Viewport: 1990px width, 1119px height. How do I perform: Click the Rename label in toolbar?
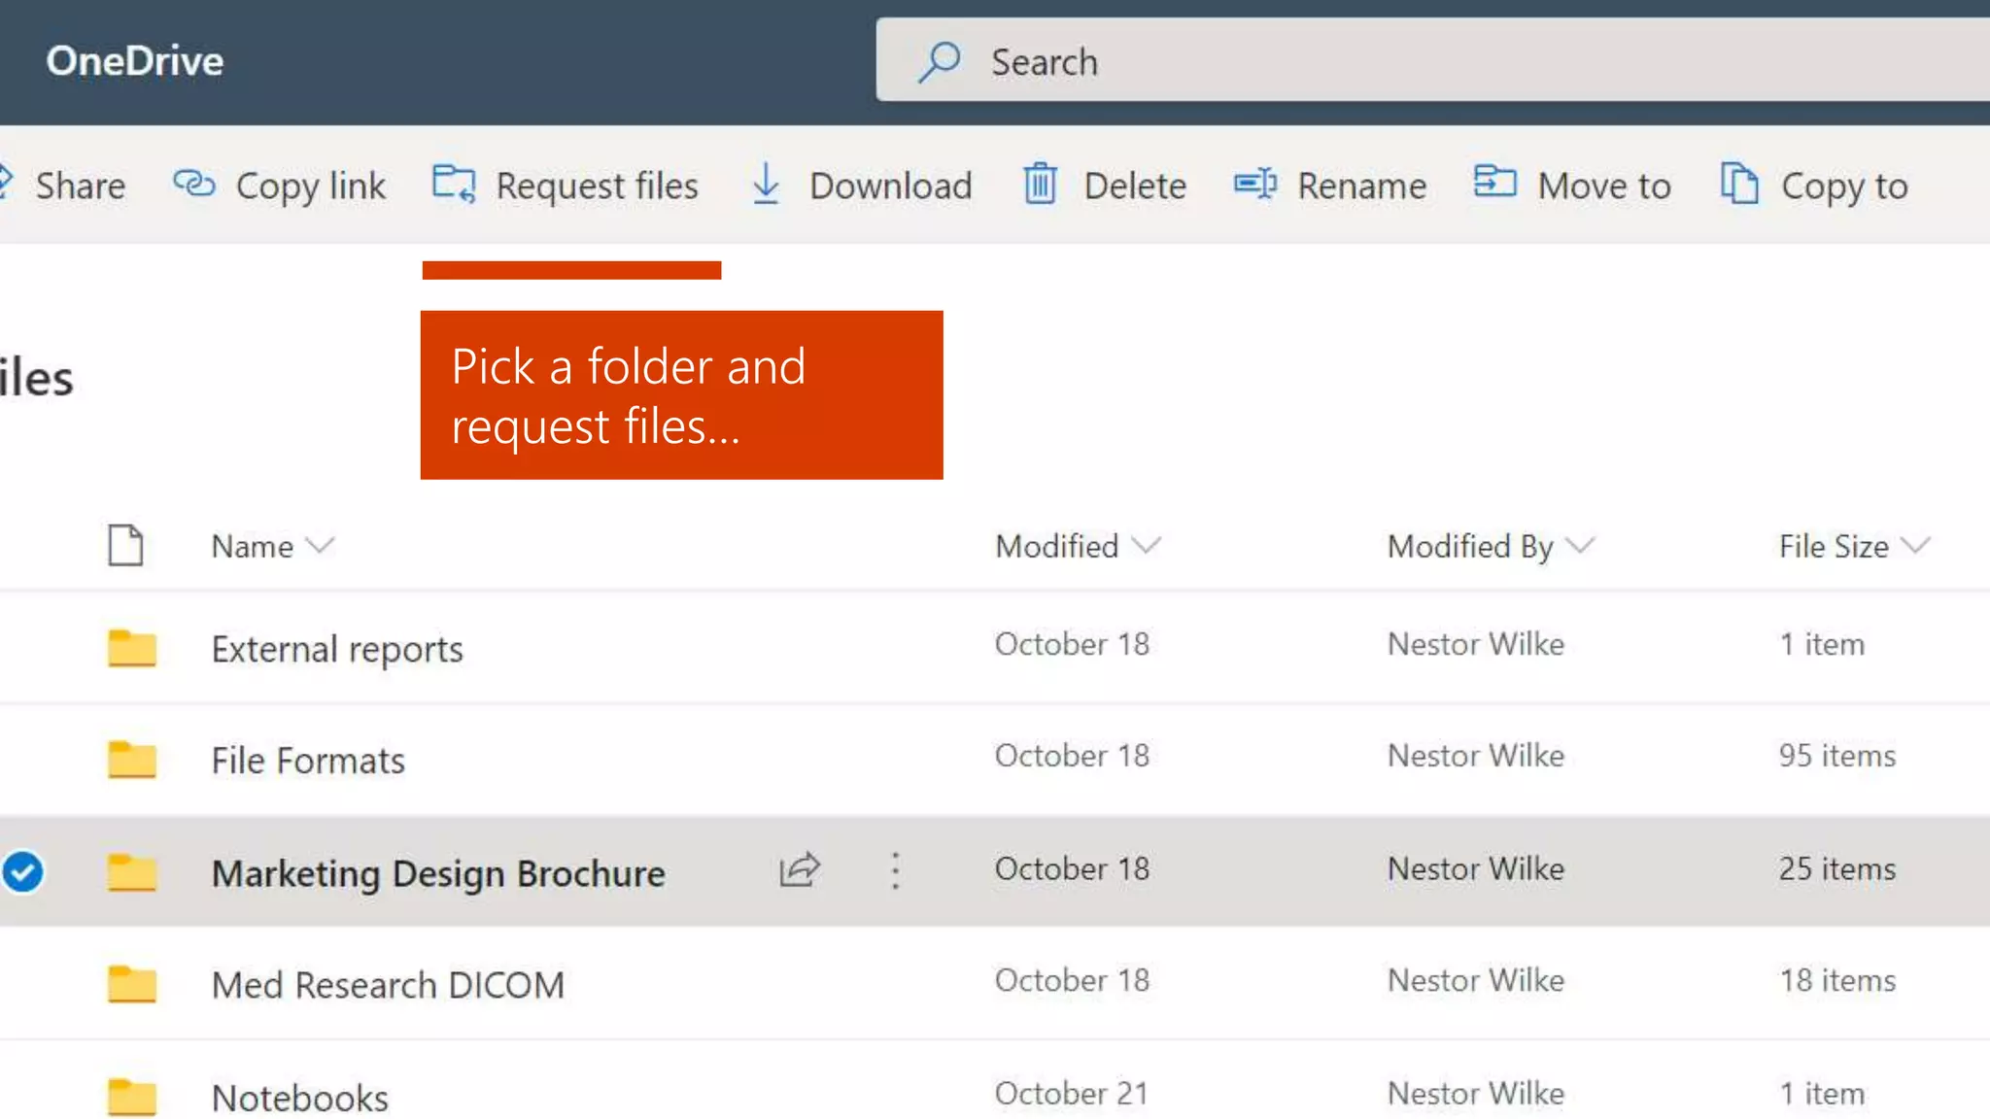coord(1361,185)
